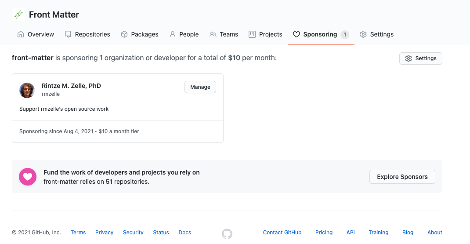Open Settings tab in organization navigation

pos(376,34)
